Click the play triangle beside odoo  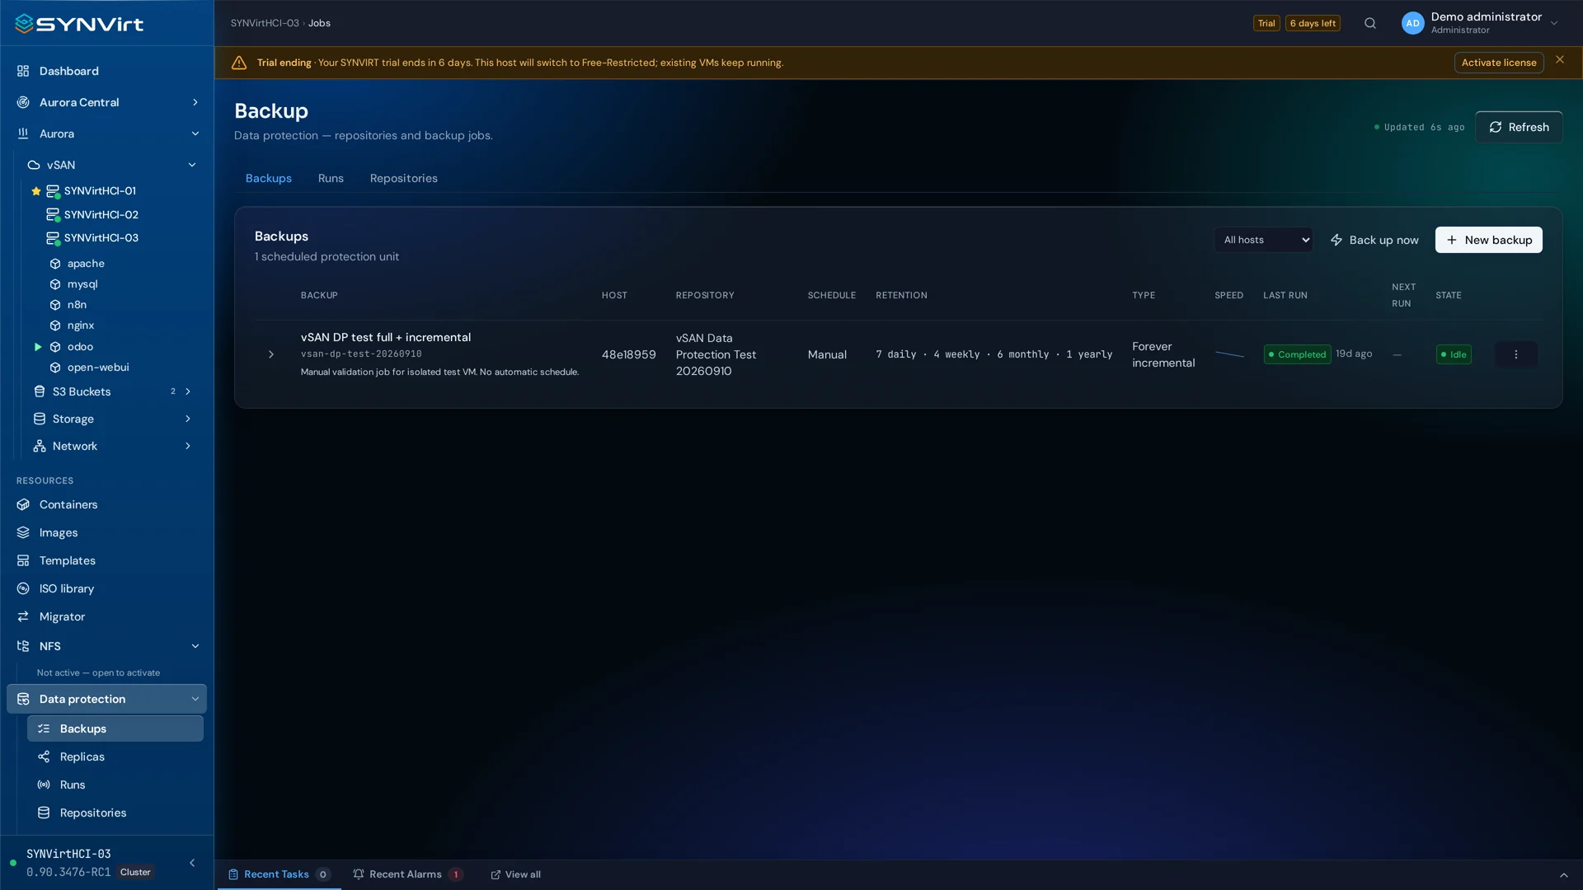click(37, 347)
